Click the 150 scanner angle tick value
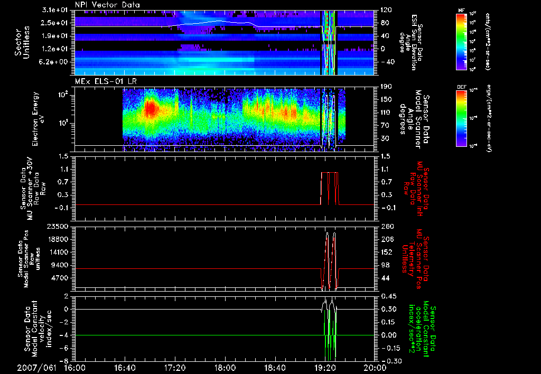 tap(386, 99)
